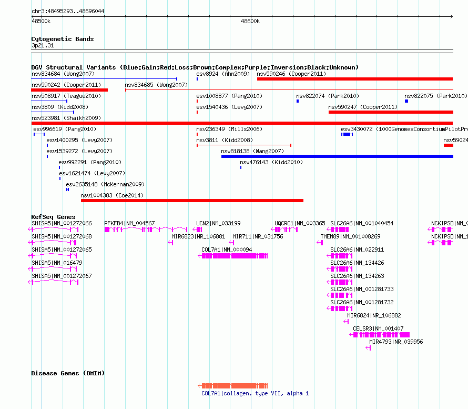Image resolution: width=468 pixels, height=409 pixels.
Task: Click the UQCRC1|NM_003365 gene glyph
Action: 284,230
